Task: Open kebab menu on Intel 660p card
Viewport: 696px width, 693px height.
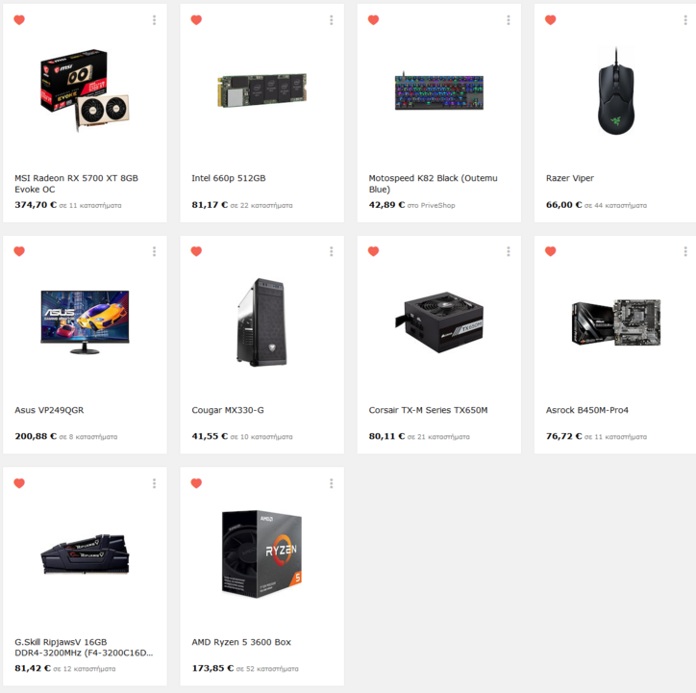Action: pyautogui.click(x=331, y=20)
